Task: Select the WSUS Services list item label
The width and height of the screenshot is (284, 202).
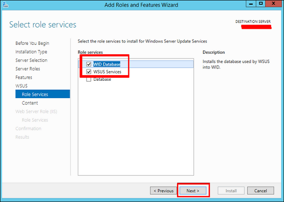Action: 107,72
